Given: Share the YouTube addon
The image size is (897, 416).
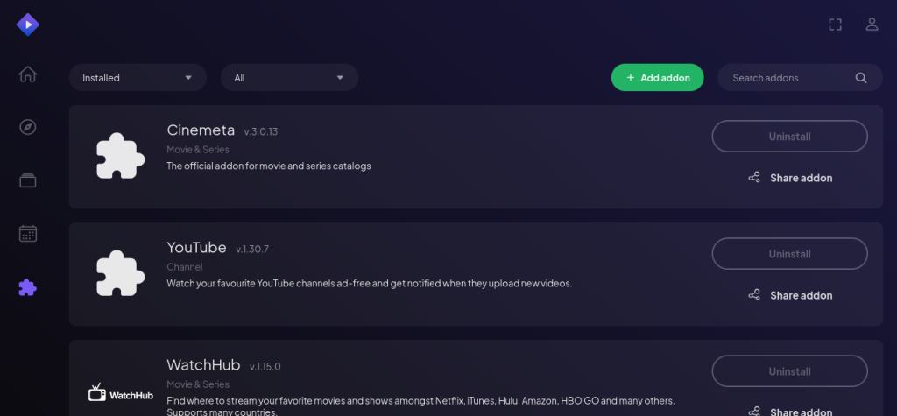Looking at the screenshot, I should click(x=789, y=294).
